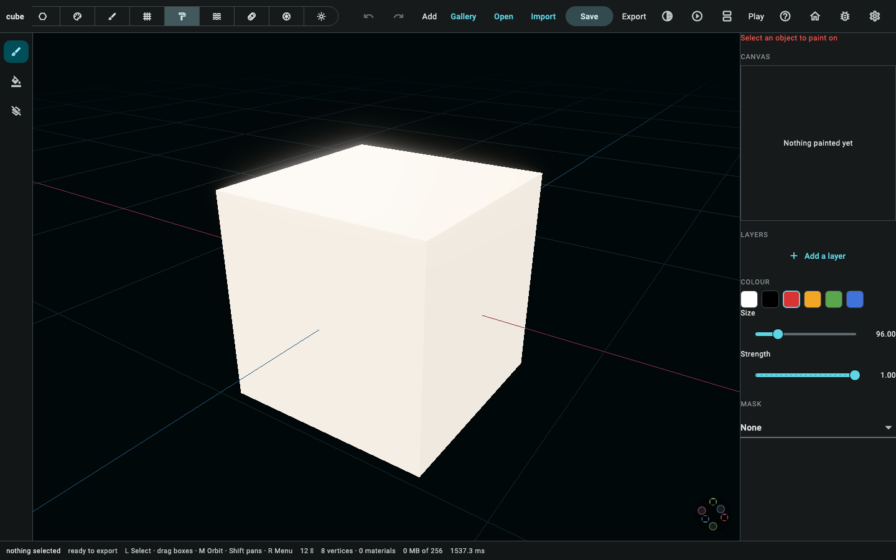Toggle the half-circle contrast icon

(667, 16)
